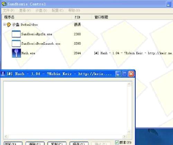Click the 保存 (S) save button
The height and width of the screenshot is (145, 173).
click(79, 143)
